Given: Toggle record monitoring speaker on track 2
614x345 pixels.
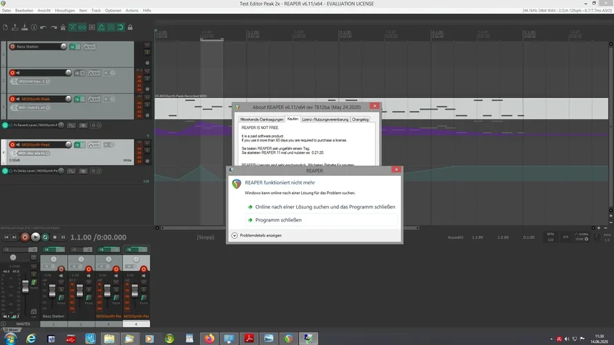Looking at the screenshot, I should [x=18, y=72].
